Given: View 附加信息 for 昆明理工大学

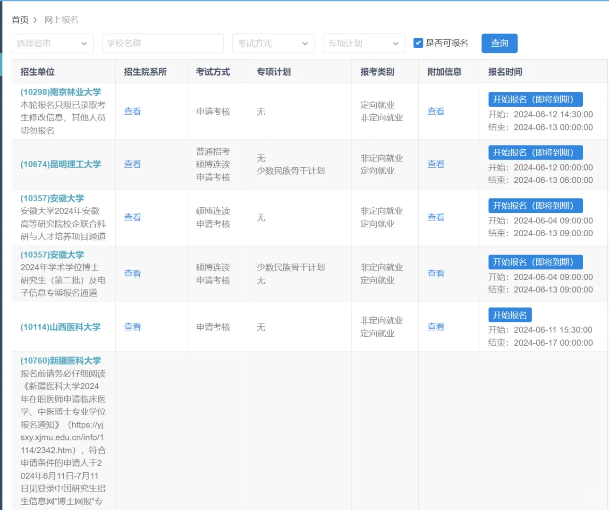Looking at the screenshot, I should click(436, 164).
